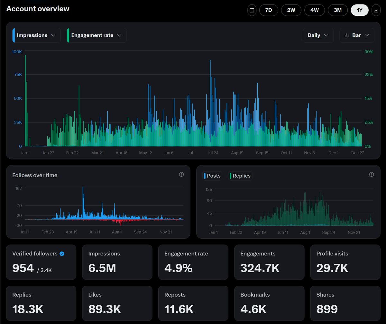Click the download analytics data icon

pos(376,10)
